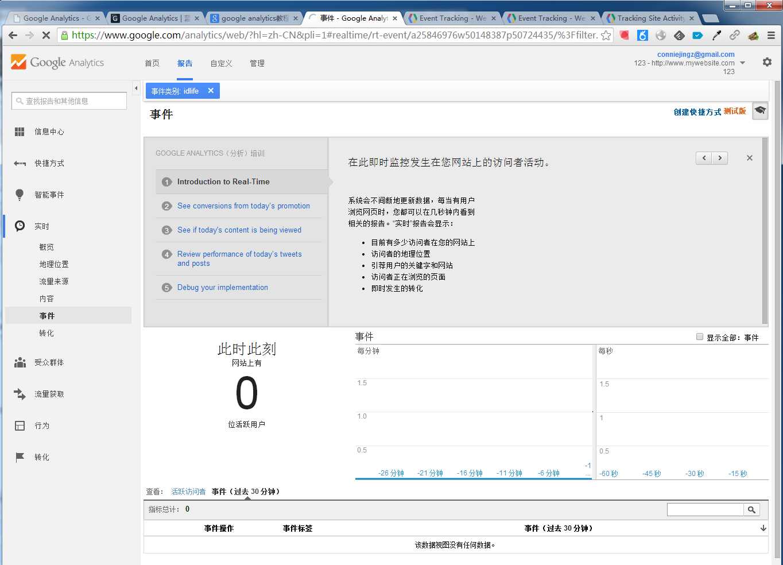Image resolution: width=783 pixels, height=565 pixels.
Task: Go to previous training slide
Action: [x=704, y=158]
